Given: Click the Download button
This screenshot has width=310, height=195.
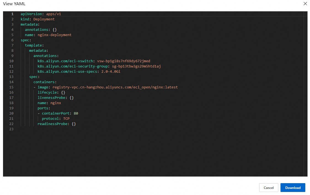Looking at the screenshot, I should click(x=293, y=188).
